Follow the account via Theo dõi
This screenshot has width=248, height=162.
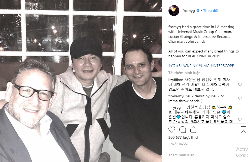[211, 11]
